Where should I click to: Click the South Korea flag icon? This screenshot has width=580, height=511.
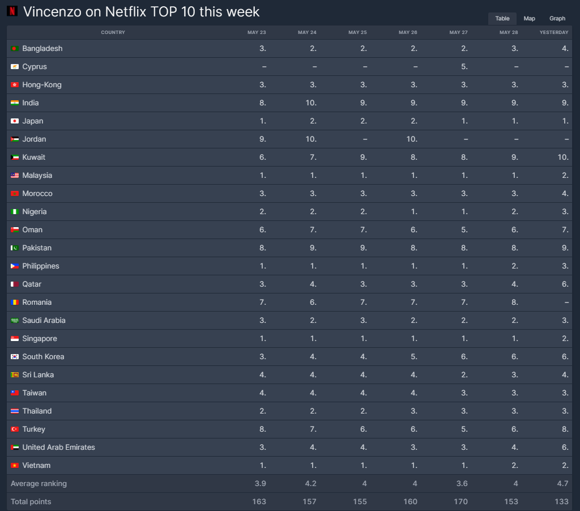pyautogui.click(x=15, y=357)
